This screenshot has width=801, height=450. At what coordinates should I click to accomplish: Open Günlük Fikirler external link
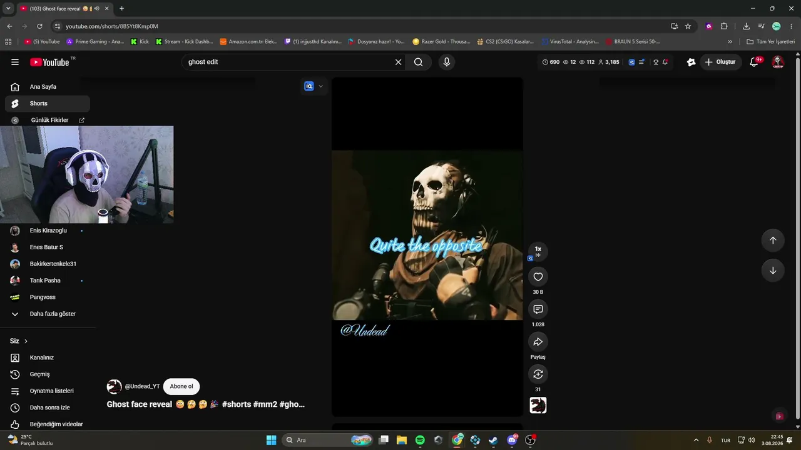(48, 120)
